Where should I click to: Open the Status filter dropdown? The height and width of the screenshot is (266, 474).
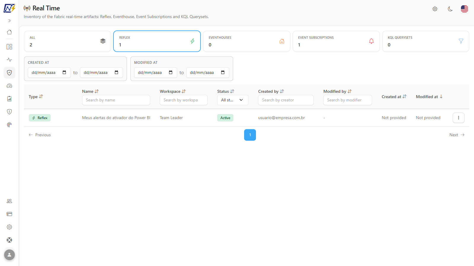(233, 100)
